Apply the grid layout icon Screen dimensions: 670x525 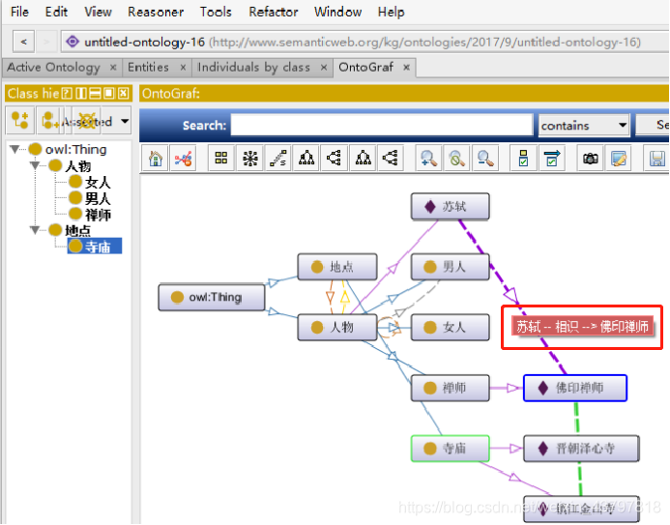[221, 159]
